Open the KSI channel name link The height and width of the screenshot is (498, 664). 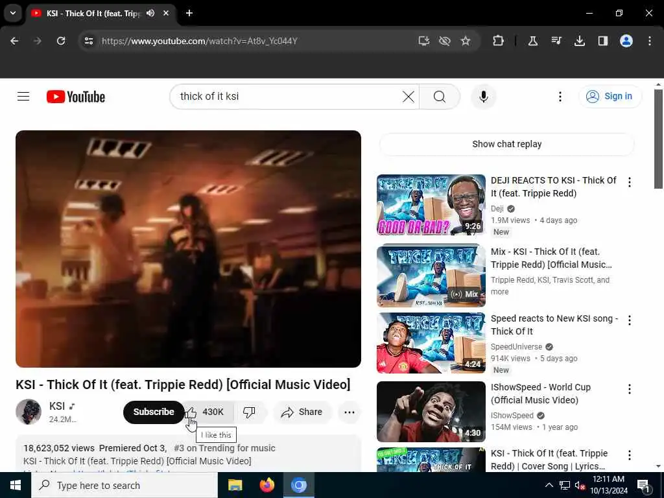pos(57,406)
